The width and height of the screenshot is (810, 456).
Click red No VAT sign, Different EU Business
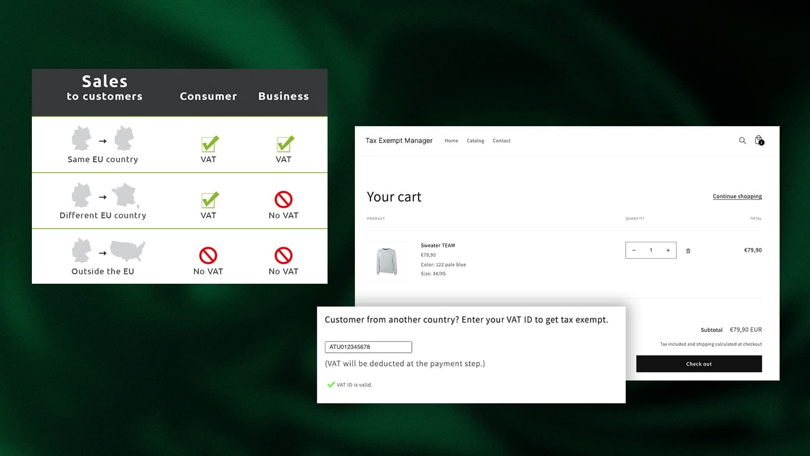point(283,199)
